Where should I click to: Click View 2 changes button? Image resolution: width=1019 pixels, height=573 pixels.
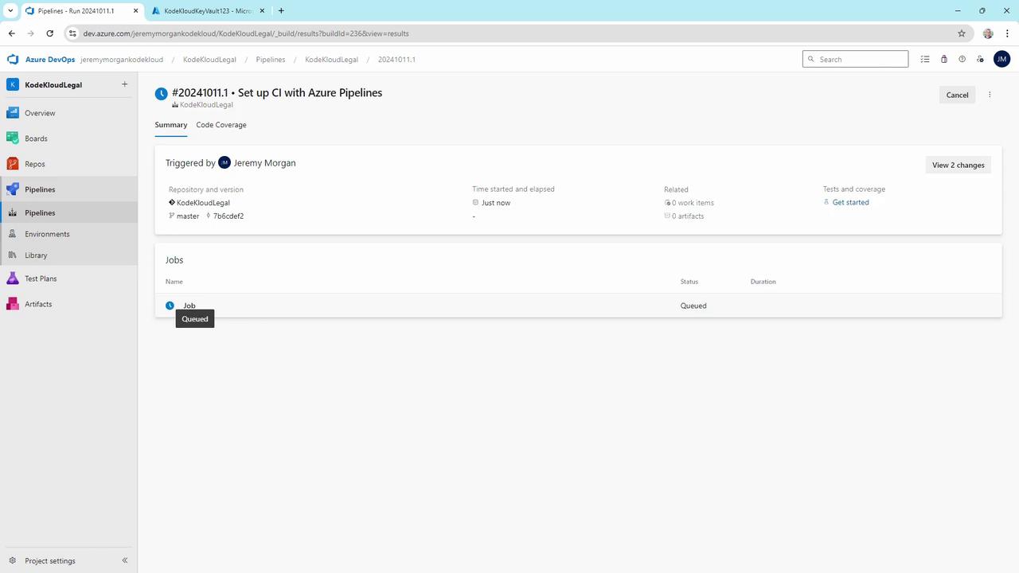(x=958, y=165)
